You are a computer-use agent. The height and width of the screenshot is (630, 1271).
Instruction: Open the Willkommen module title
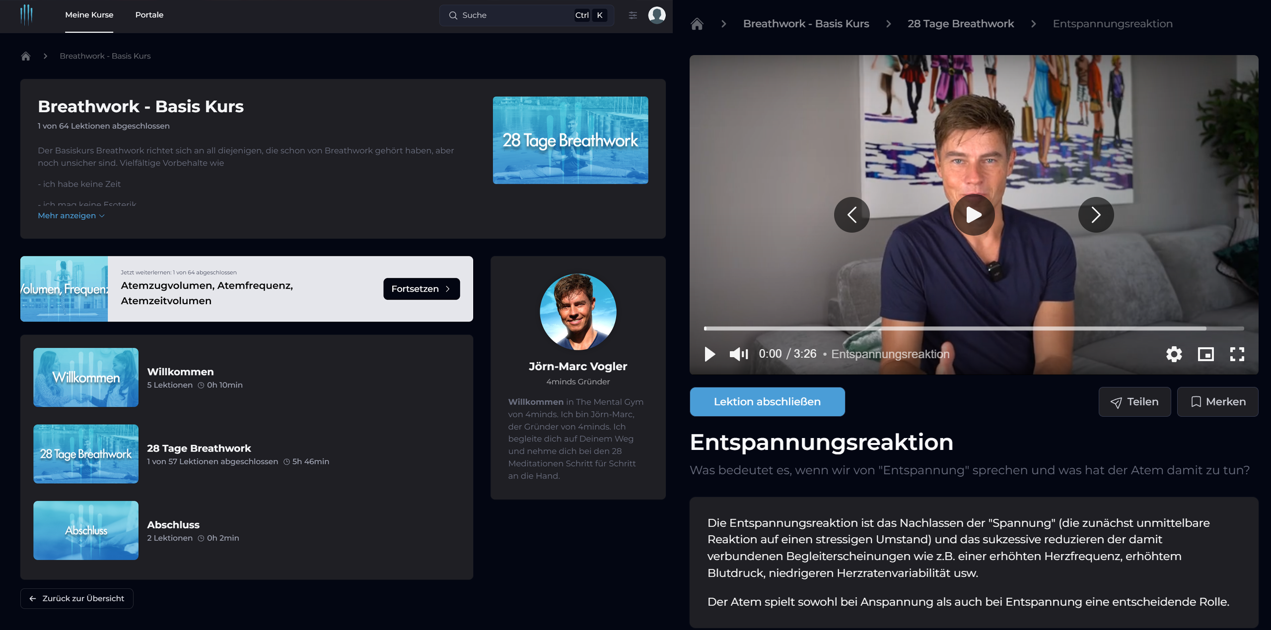coord(180,372)
